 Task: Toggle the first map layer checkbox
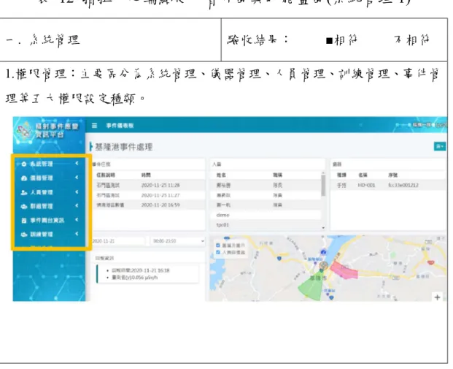pos(218,246)
